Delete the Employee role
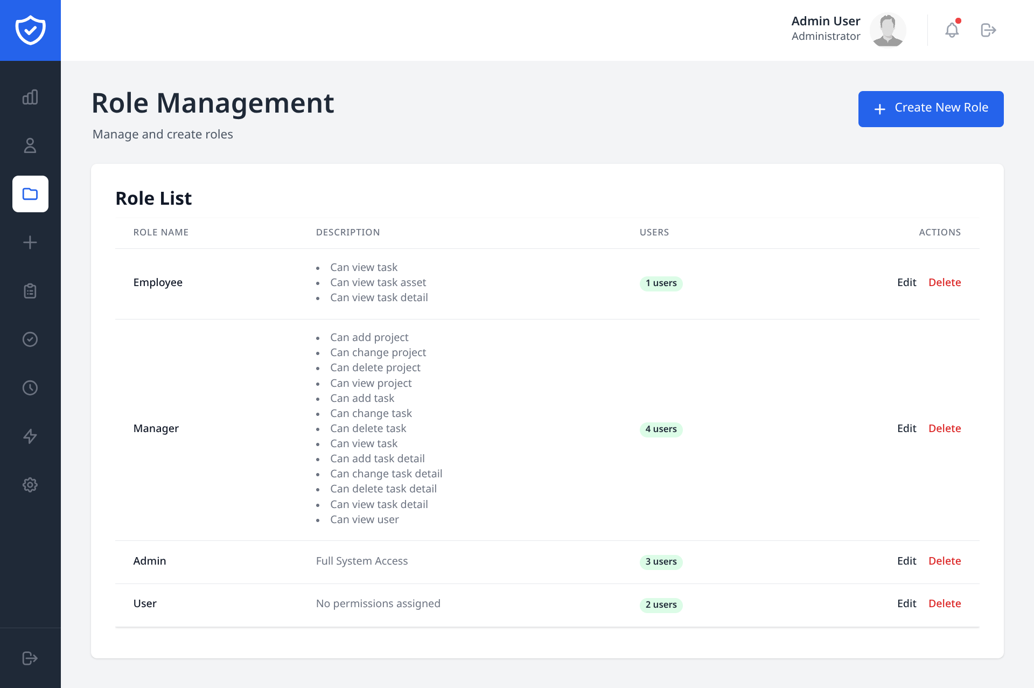This screenshot has height=688, width=1034. click(x=945, y=282)
